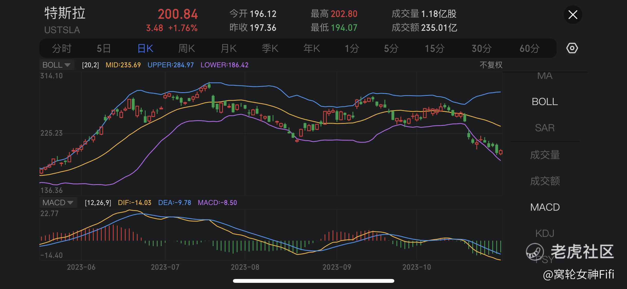This screenshot has width=627, height=289.
Task: Switch to 分时 intraday tab
Action: click(x=62, y=48)
